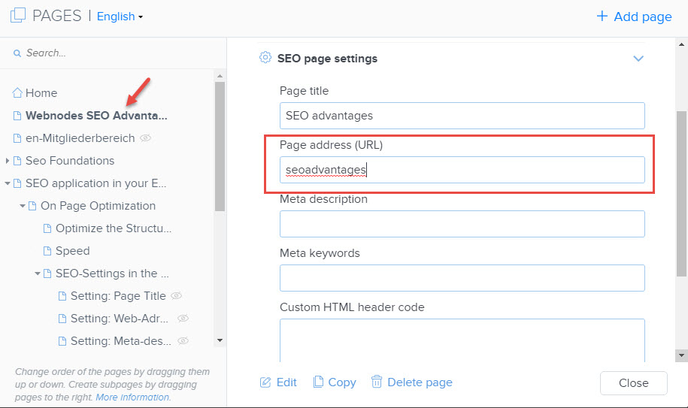Click the Delete page trash icon
The image size is (688, 408).
pyautogui.click(x=377, y=382)
